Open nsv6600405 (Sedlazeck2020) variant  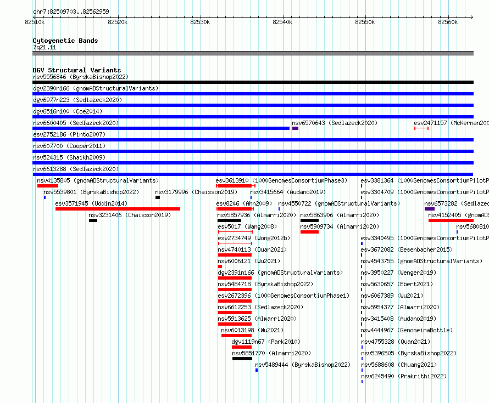pos(76,123)
